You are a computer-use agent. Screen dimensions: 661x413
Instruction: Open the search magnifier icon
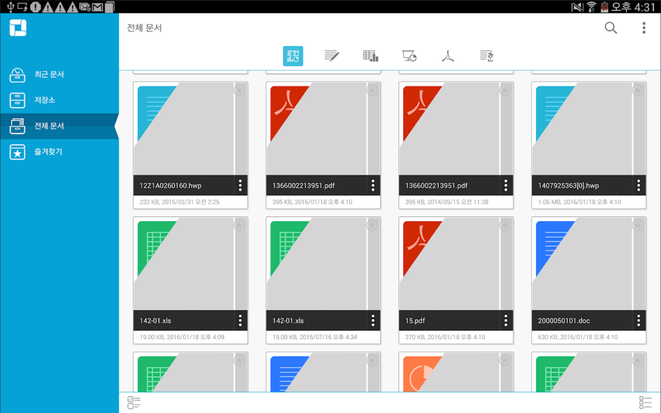610,28
